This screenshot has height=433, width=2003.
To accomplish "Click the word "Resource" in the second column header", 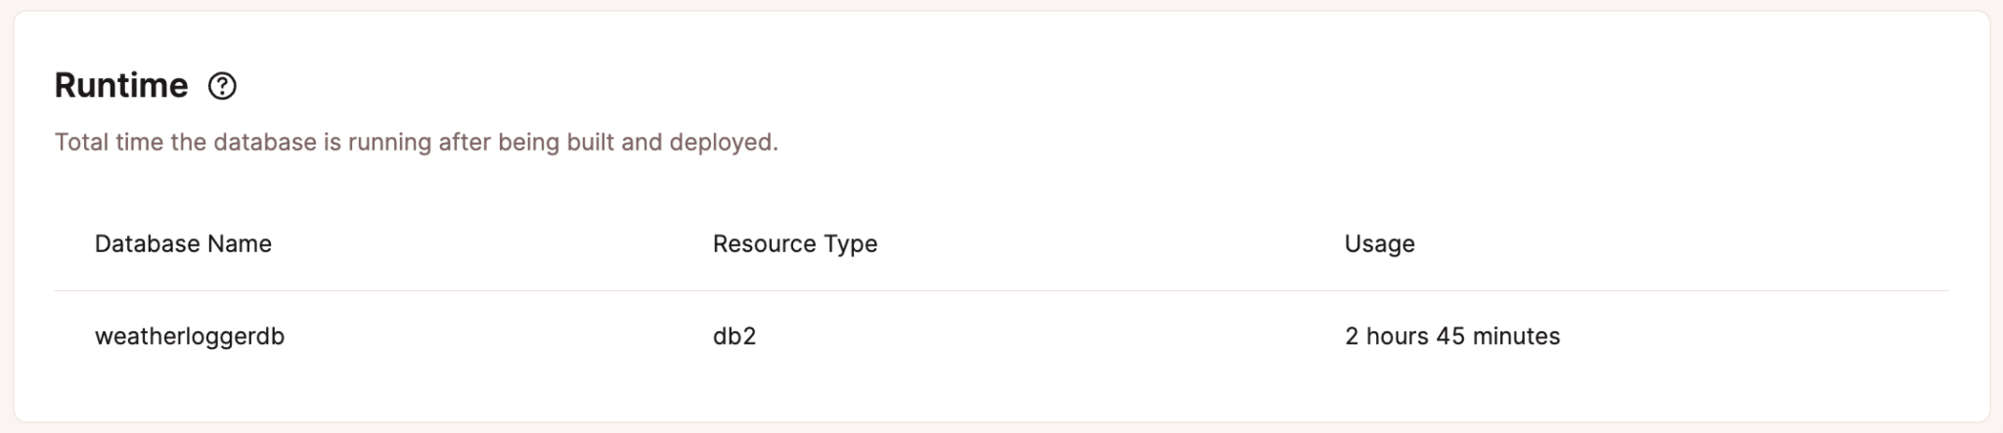I will 761,243.
